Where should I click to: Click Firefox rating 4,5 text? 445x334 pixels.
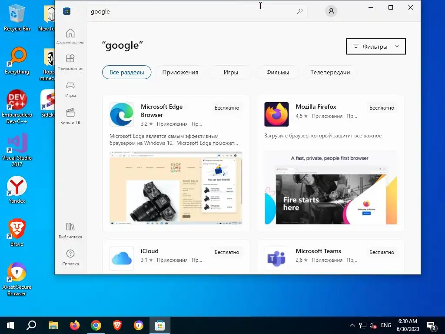(302, 116)
